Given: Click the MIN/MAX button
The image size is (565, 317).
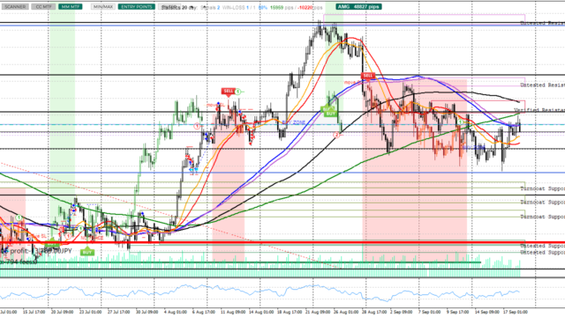Looking at the screenshot, I should [103, 7].
